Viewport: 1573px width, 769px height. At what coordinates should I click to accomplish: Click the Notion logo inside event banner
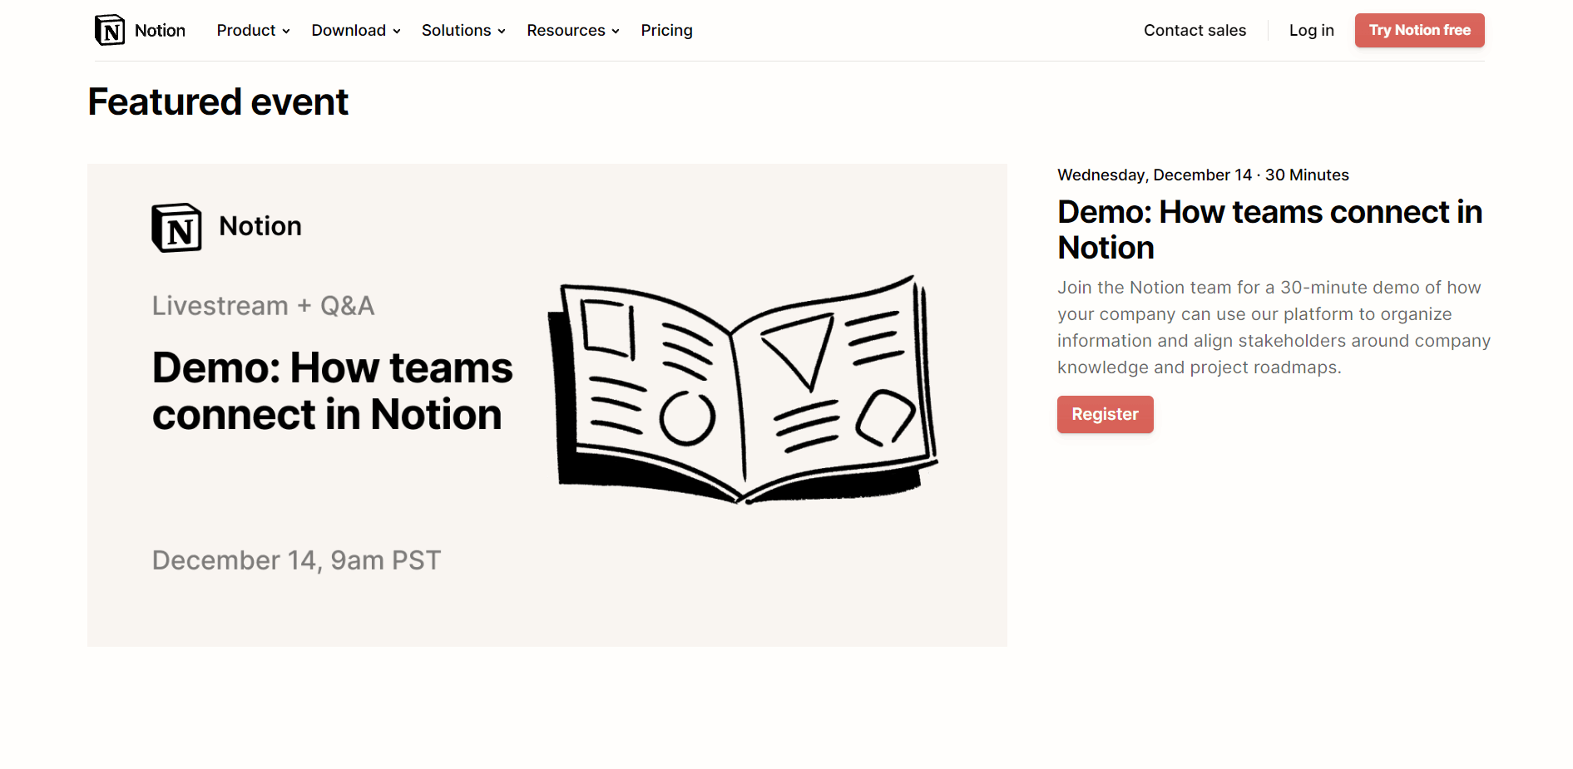[226, 227]
